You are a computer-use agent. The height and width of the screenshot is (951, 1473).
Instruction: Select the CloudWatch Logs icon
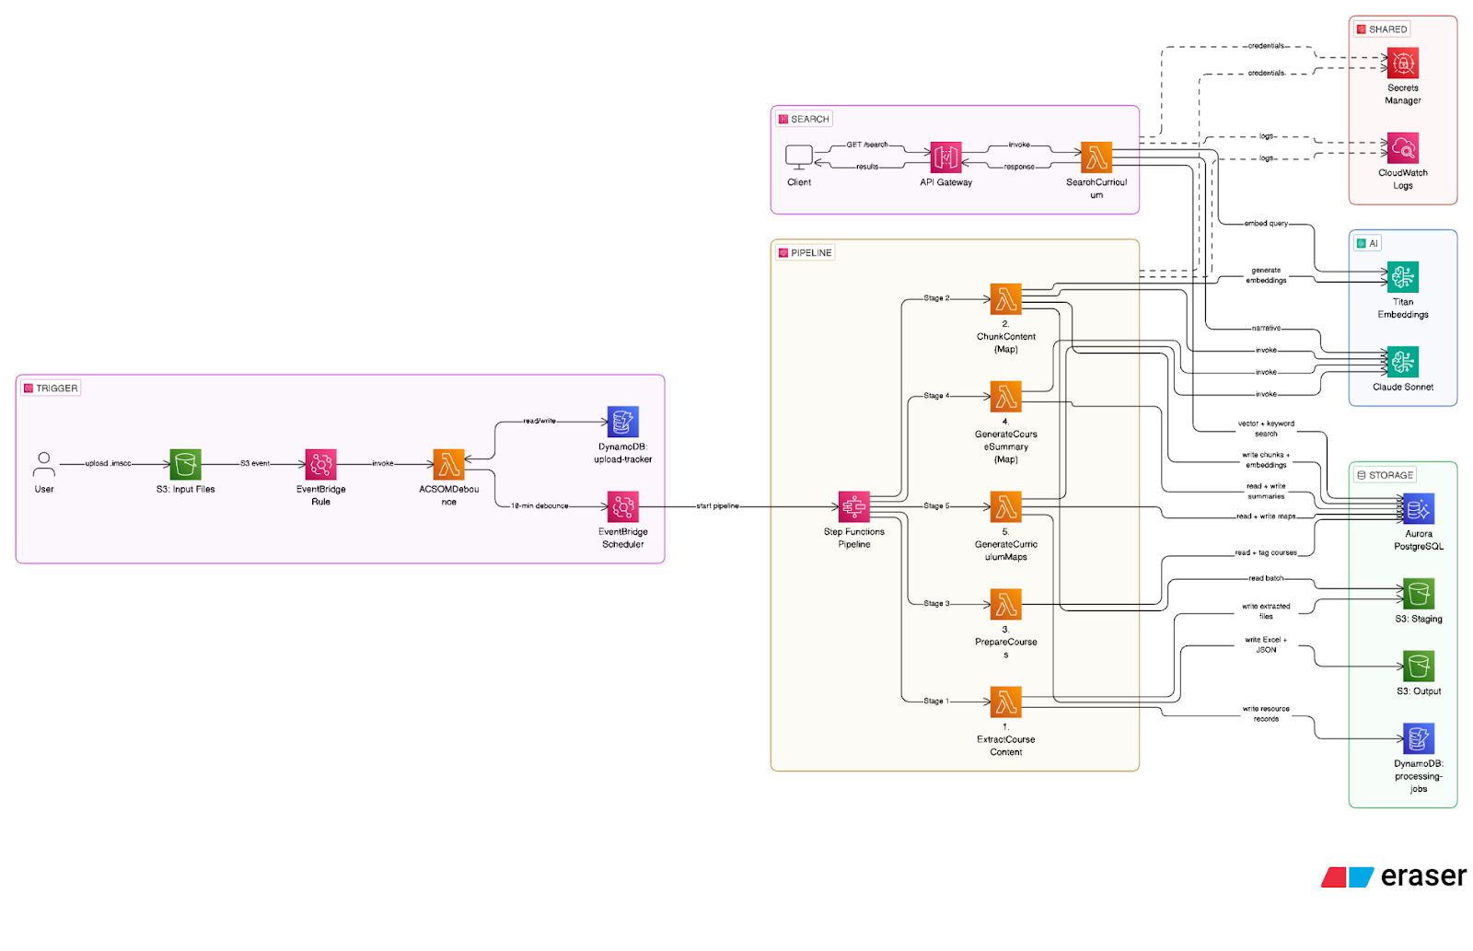1402,148
